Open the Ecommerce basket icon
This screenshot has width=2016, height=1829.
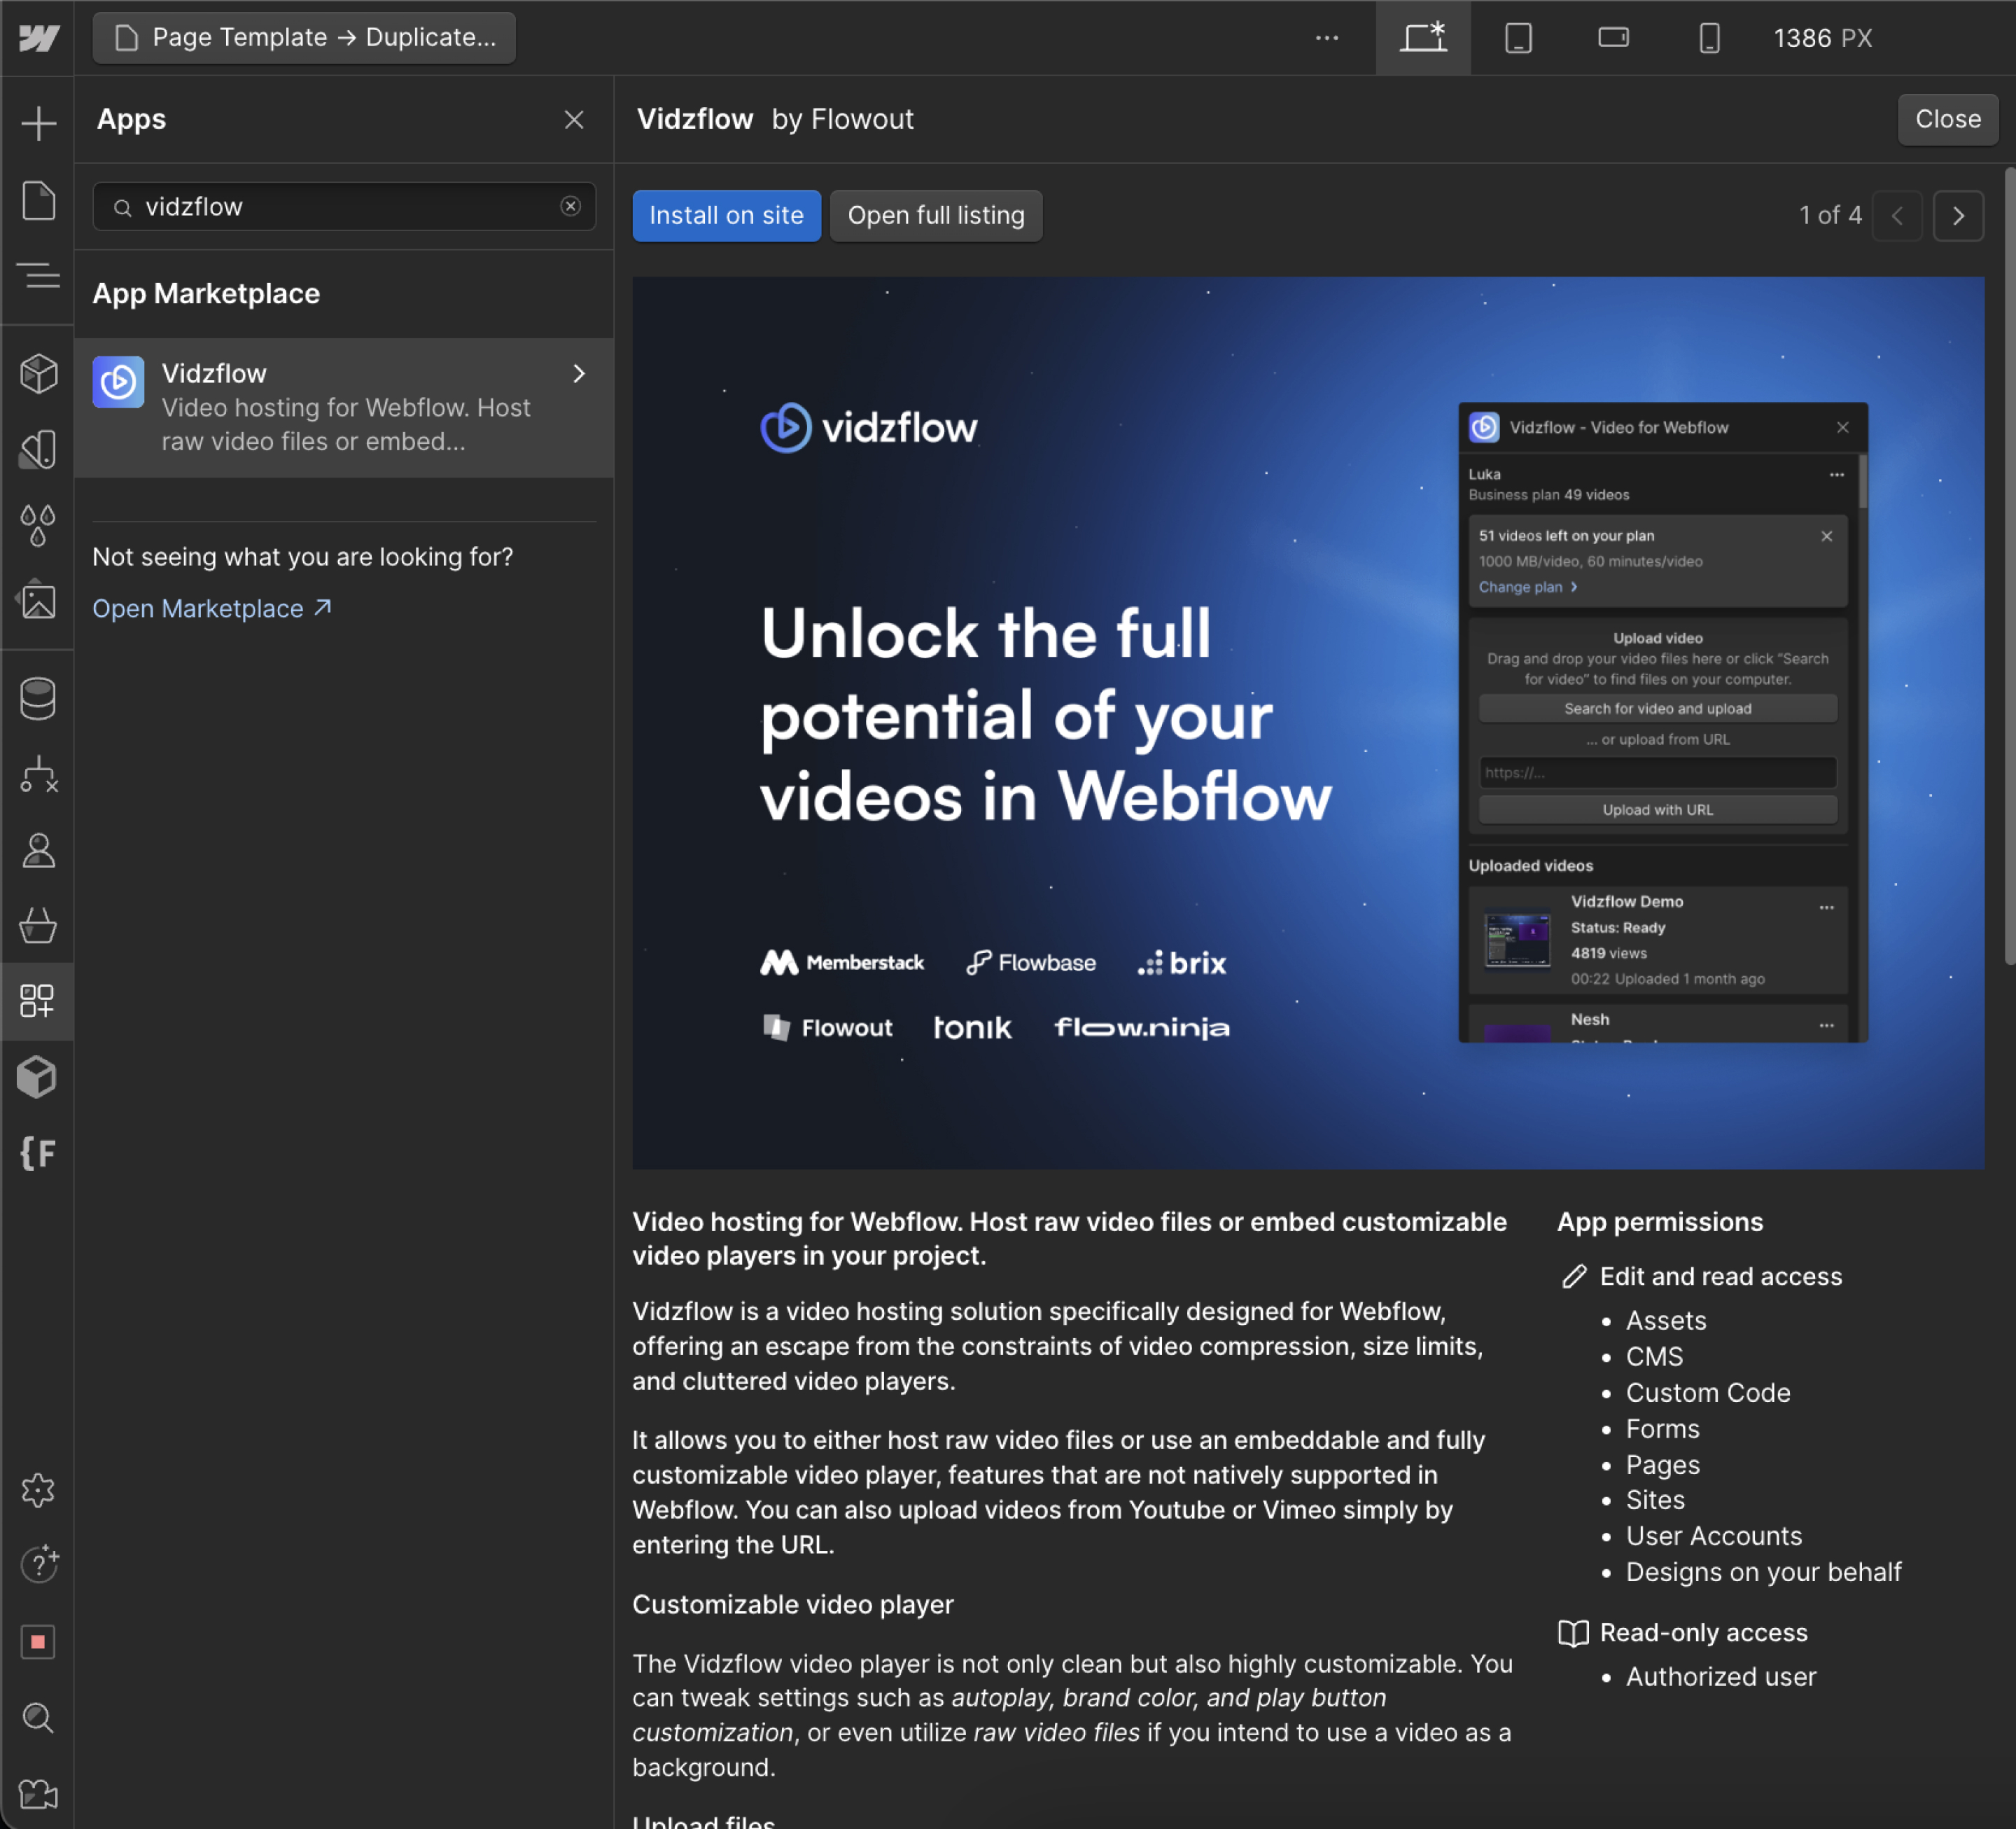point(38,926)
